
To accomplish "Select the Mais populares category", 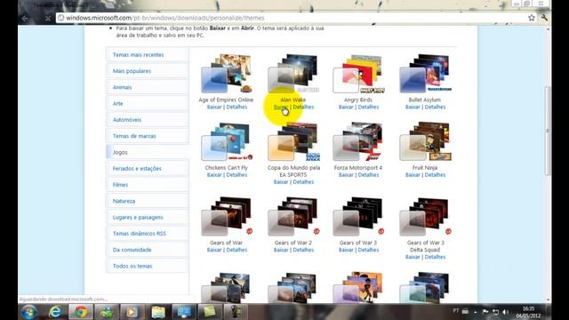I will click(132, 71).
